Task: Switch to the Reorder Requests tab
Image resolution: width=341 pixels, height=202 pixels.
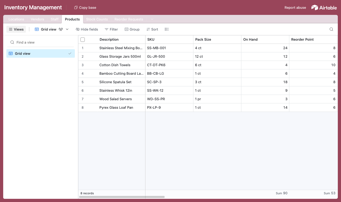Action: pyautogui.click(x=129, y=19)
